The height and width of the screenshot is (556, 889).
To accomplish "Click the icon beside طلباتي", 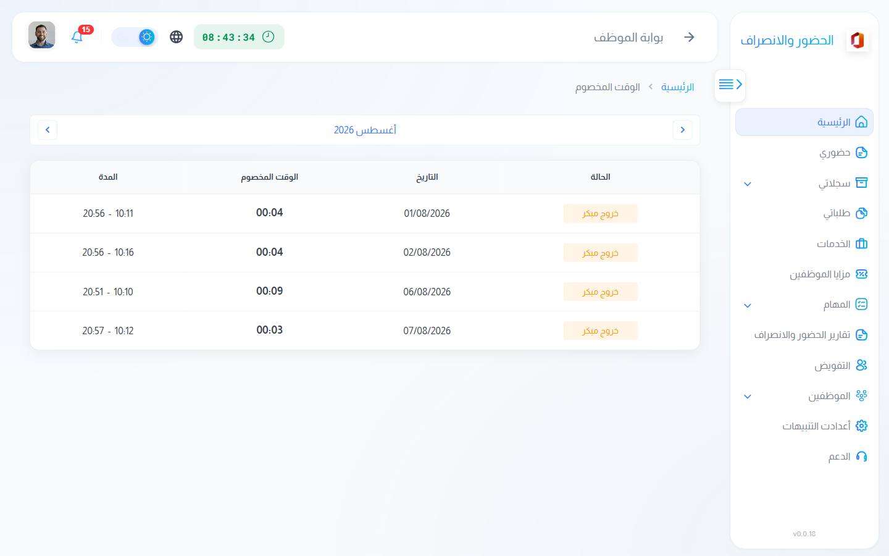I will coord(861,213).
